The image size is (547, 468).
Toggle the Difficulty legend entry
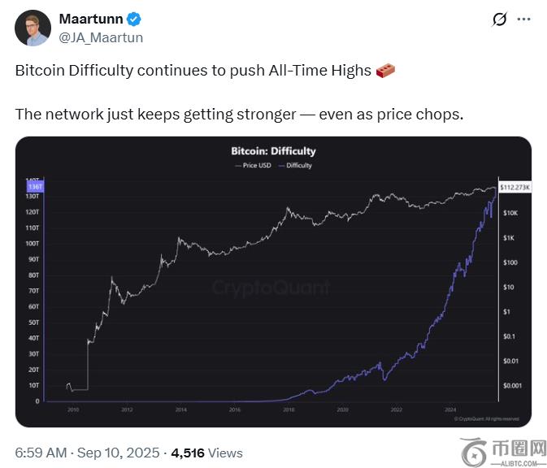(x=295, y=165)
